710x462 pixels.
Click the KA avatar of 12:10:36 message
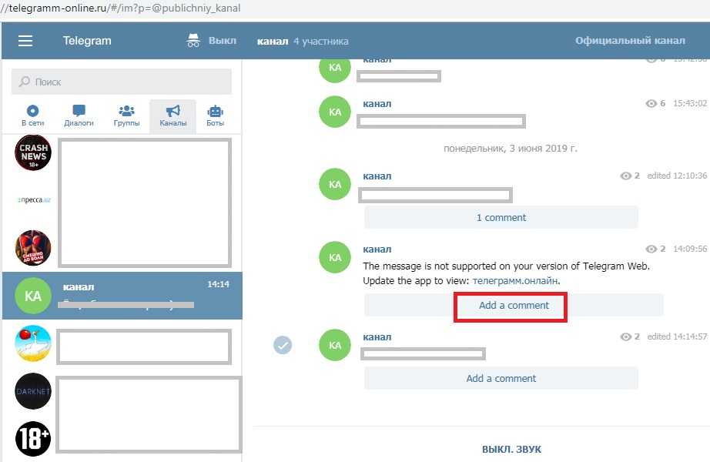[x=335, y=184]
